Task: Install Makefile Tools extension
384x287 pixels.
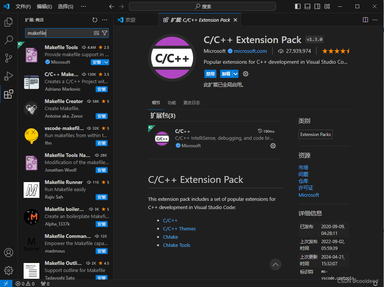Action: [97, 62]
